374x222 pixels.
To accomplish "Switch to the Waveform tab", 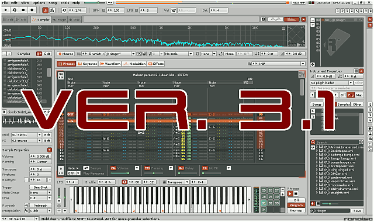I will (x=110, y=64).
